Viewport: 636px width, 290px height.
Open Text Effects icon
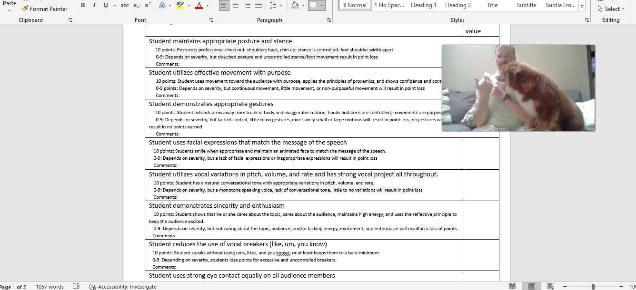tap(162, 5)
